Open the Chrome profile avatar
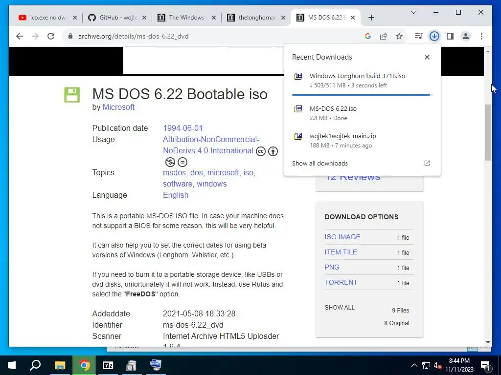The width and height of the screenshot is (501, 375). point(466,36)
